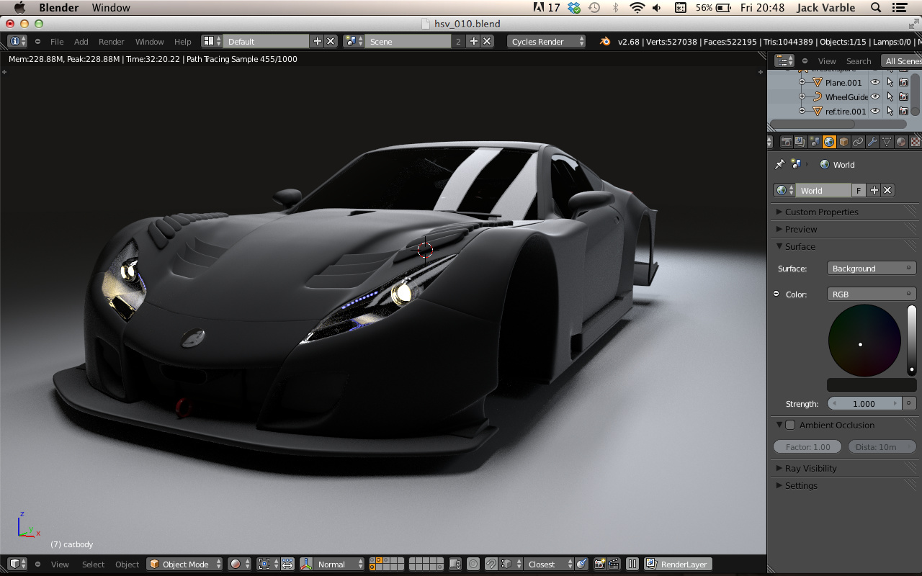The height and width of the screenshot is (576, 922).
Task: Toggle selectability arrow for Plane.001
Action: [x=890, y=82]
